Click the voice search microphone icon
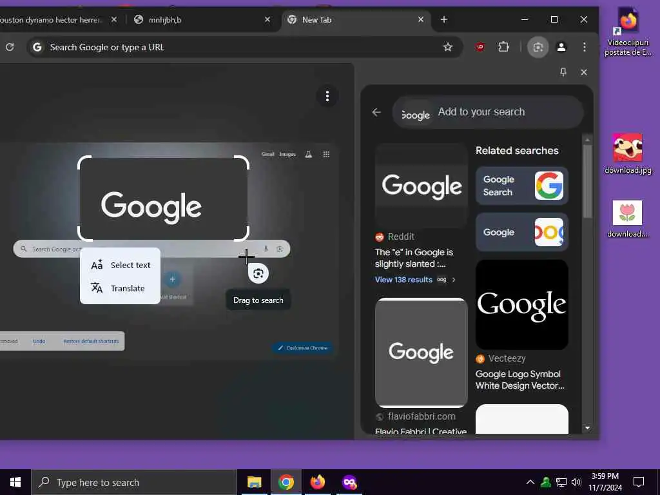 click(266, 249)
